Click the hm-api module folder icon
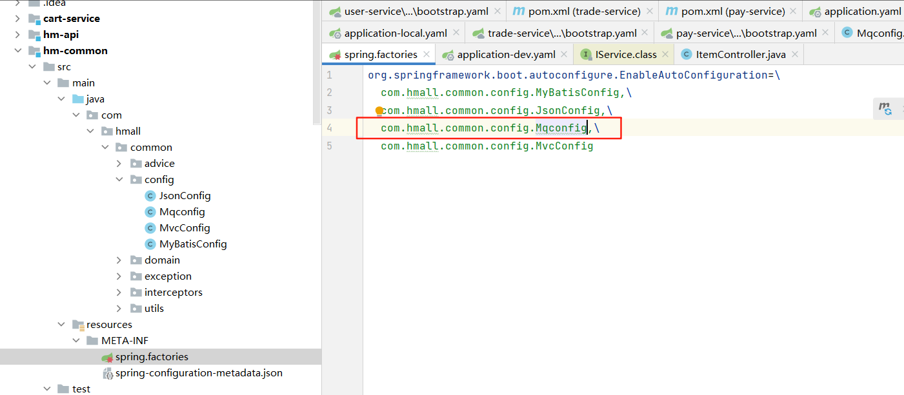The width and height of the screenshot is (904, 395). [34, 35]
